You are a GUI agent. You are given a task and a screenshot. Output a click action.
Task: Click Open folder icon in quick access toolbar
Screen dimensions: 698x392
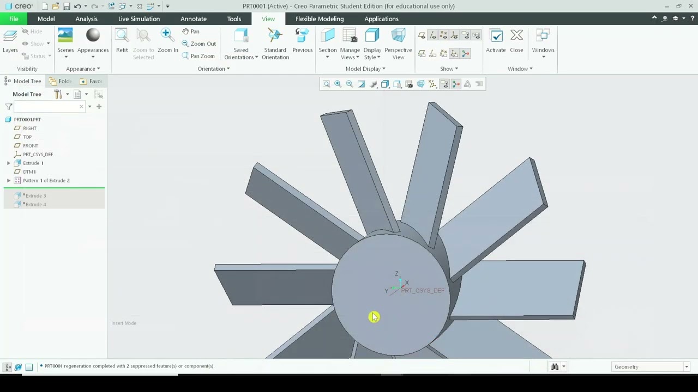(x=55, y=6)
